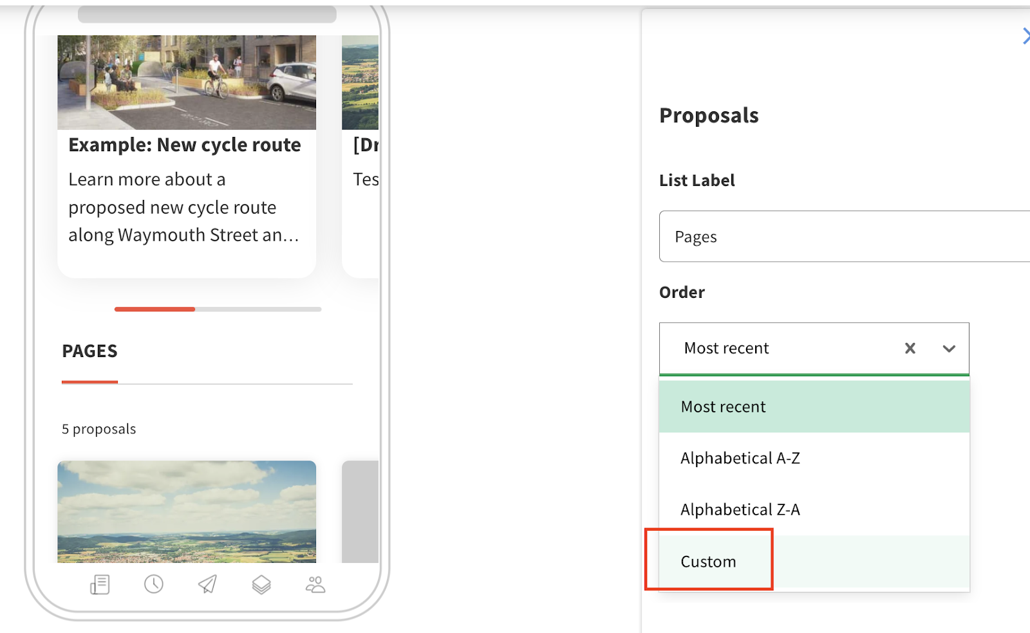Open the Example: New cycle route title
Viewport: 1030px width, 633px height.
click(x=185, y=145)
